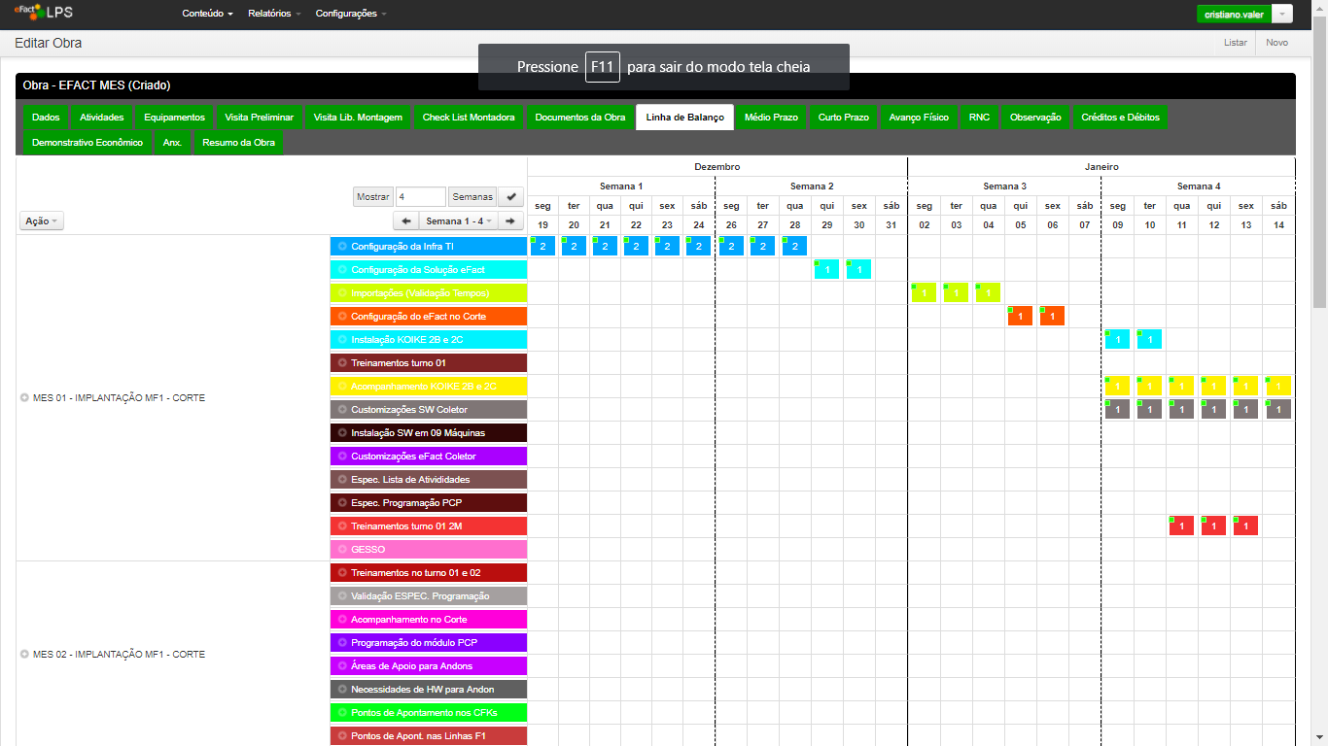The height and width of the screenshot is (746, 1328).
Task: Click plus icon on GESSO row
Action: click(342, 550)
